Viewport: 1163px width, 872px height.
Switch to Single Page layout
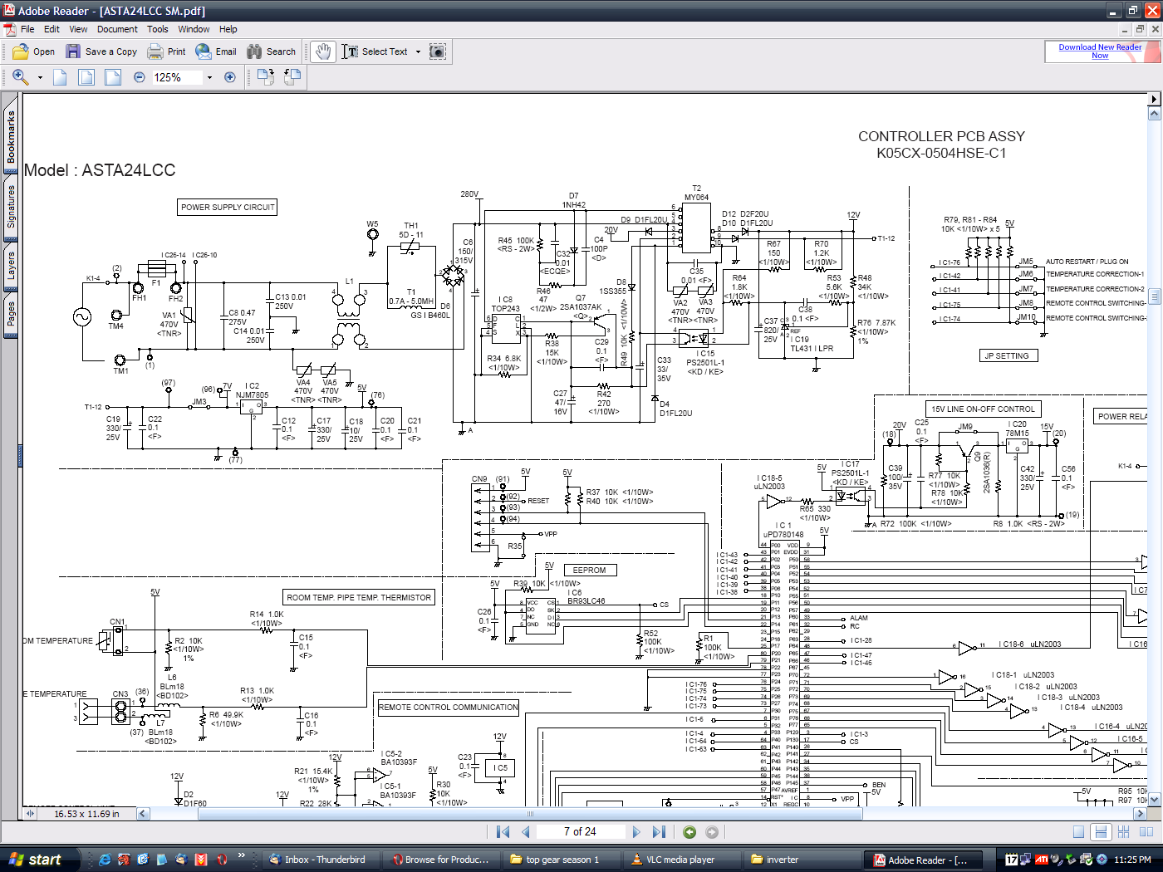tap(1078, 832)
